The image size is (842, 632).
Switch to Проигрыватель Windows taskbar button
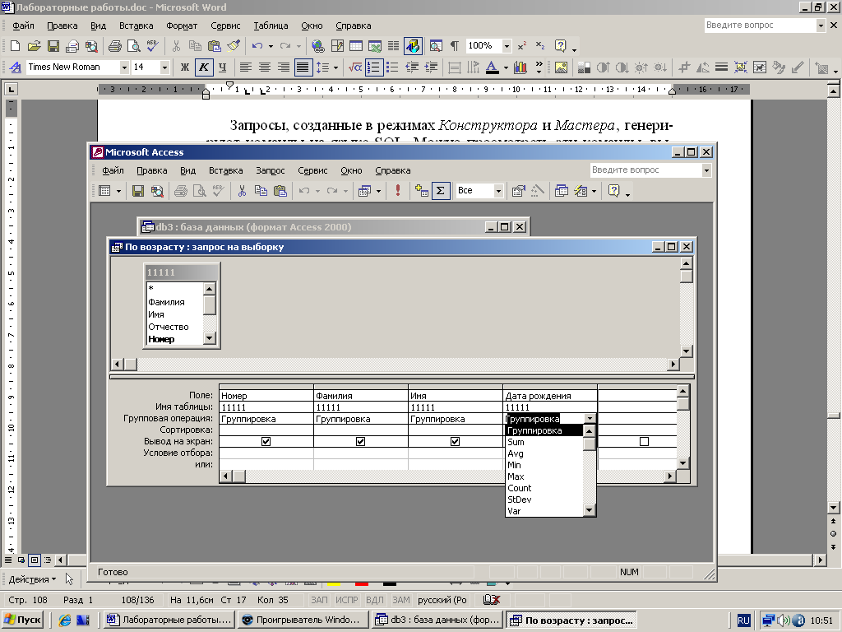(x=302, y=620)
